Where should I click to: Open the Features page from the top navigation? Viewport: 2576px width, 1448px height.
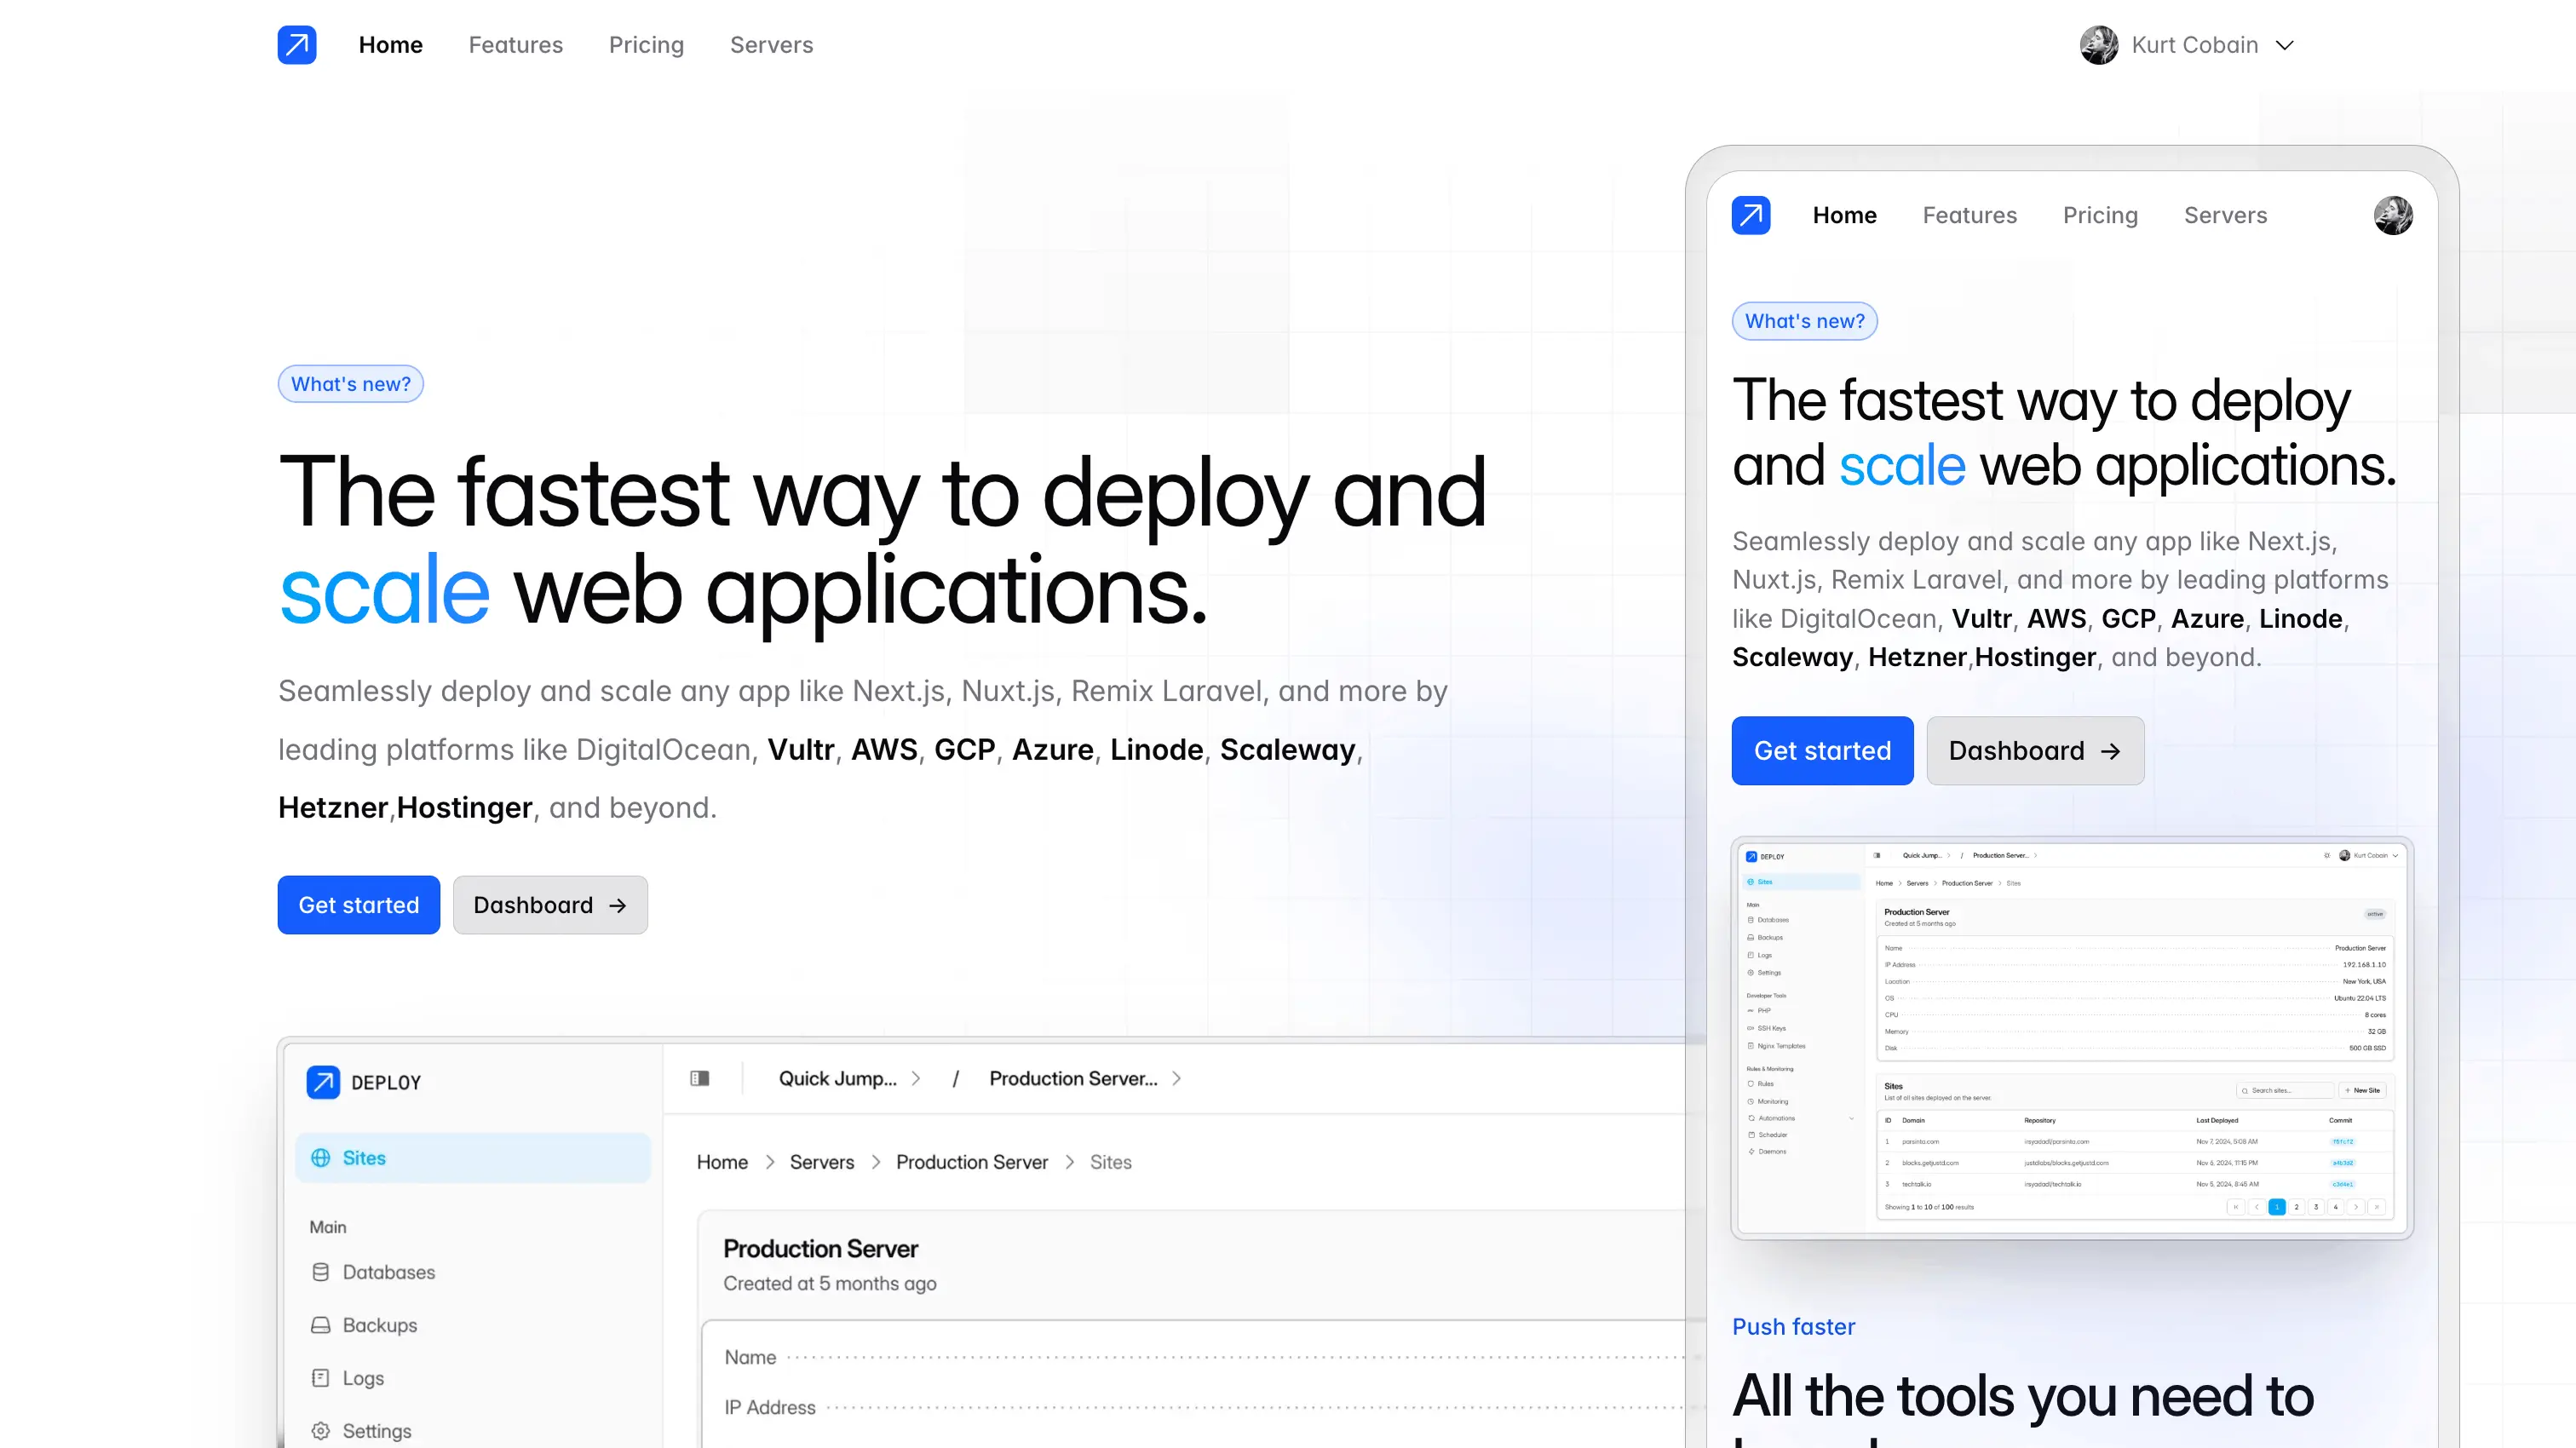click(515, 45)
